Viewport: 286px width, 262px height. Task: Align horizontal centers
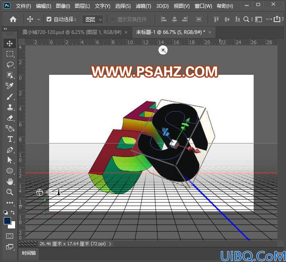tap(174, 19)
